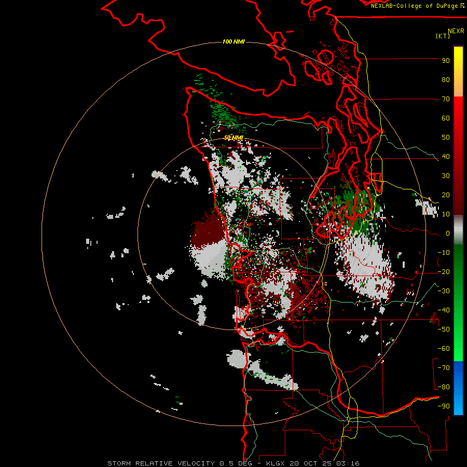Screen dimensions: 467x467
Task: Select the positive 10 scale value
Action: (446, 214)
